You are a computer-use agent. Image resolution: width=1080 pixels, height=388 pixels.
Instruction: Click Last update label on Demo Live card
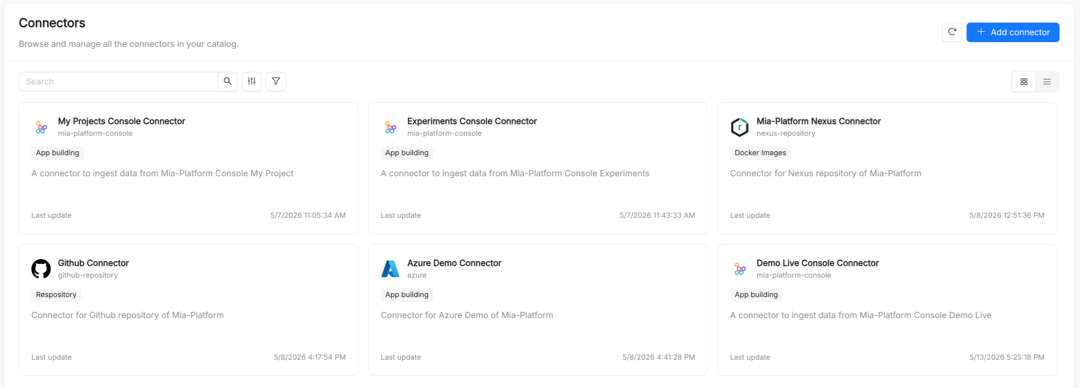(x=750, y=357)
